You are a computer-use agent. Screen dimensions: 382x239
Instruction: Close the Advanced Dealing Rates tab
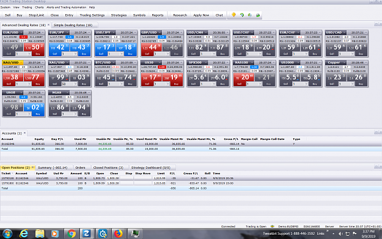48,25
